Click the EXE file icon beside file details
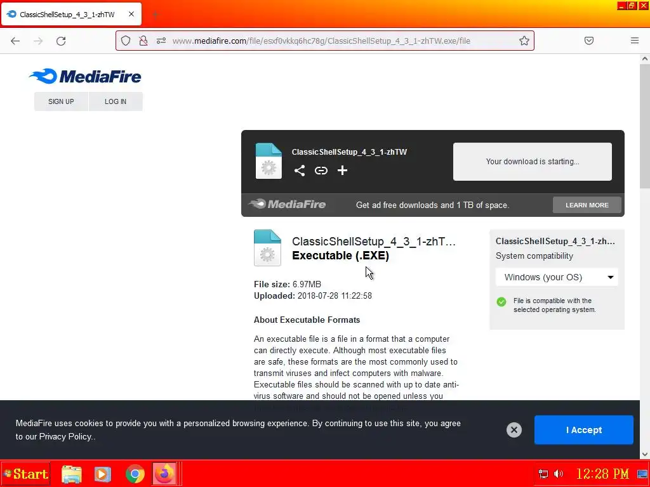This screenshot has width=650, height=487. pyautogui.click(x=267, y=248)
